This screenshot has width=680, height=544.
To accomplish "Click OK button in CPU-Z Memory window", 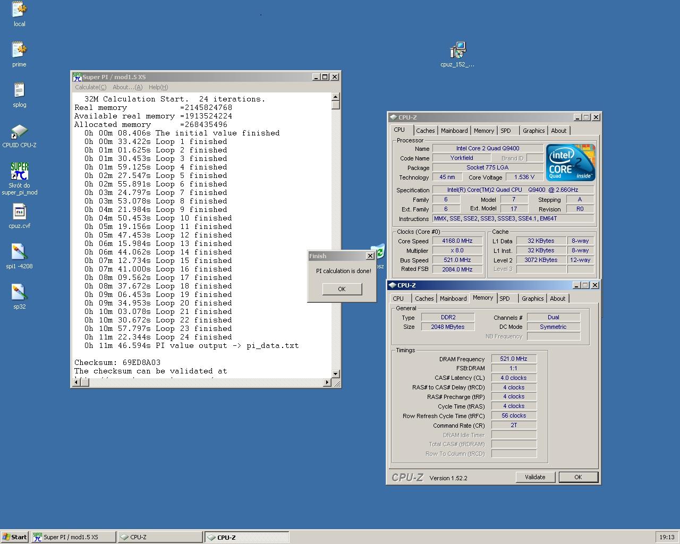I will (578, 477).
